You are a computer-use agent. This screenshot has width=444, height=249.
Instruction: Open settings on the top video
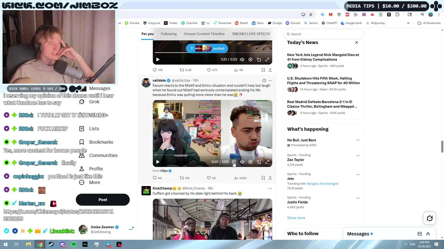click(250, 59)
